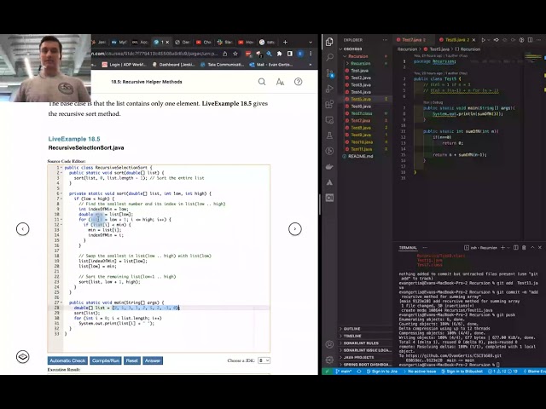Open Test1.java in the Explorer

click(364, 70)
